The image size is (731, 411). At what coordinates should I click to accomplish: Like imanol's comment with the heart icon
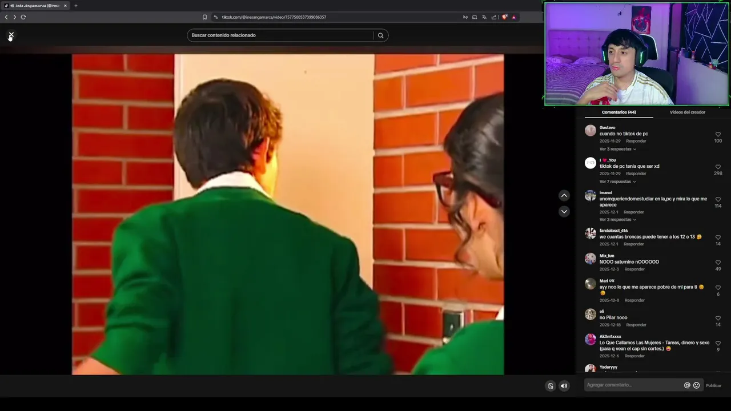(718, 199)
